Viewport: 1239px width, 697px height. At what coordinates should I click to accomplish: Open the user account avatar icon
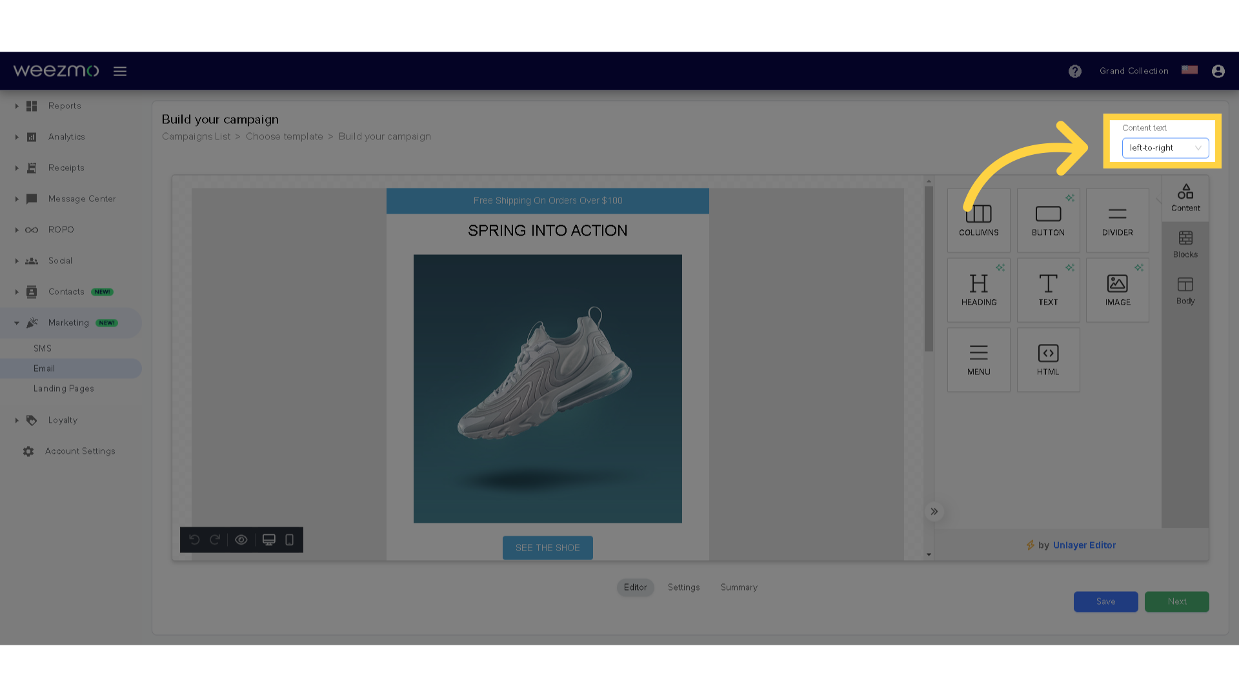(x=1218, y=71)
